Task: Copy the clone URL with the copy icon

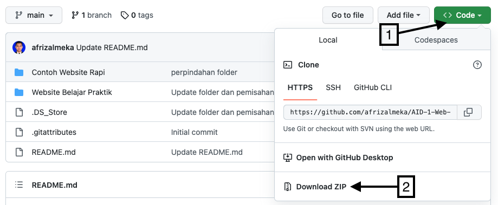Action: coord(468,112)
